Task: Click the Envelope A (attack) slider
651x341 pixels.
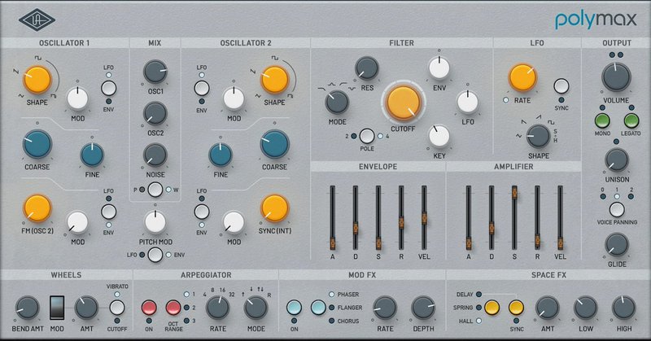Action: pyautogui.click(x=333, y=217)
